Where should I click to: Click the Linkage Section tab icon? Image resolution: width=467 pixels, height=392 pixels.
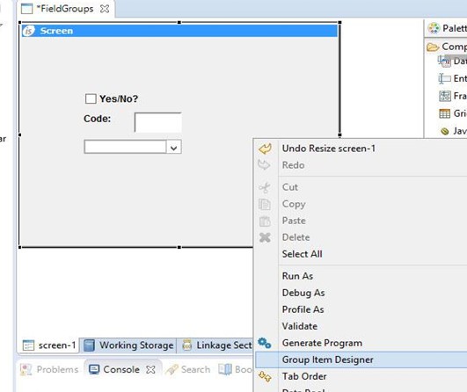tap(186, 345)
